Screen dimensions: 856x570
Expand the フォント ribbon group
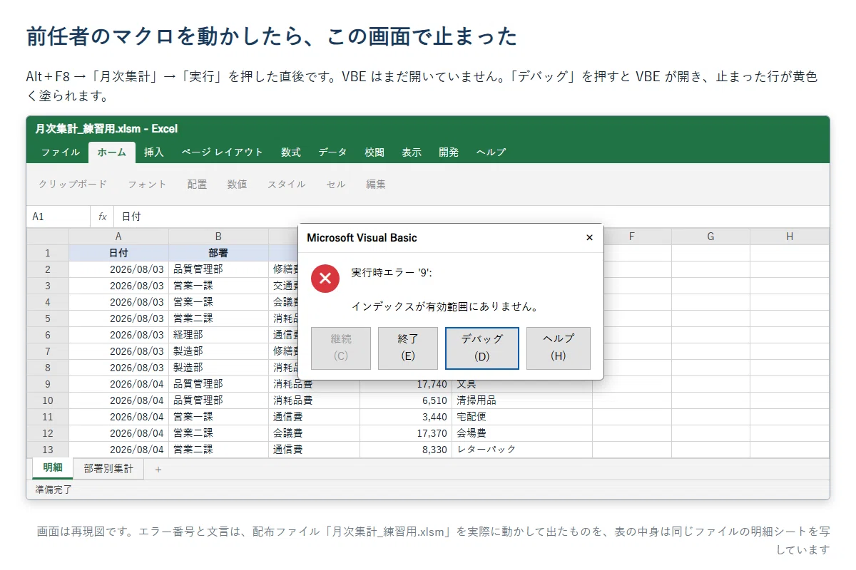[x=147, y=185]
